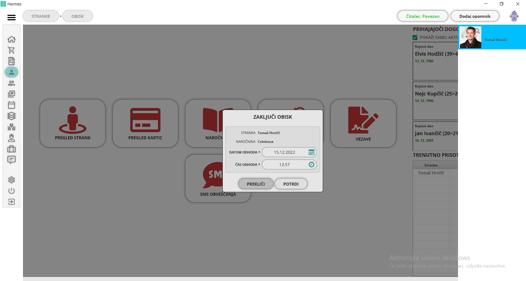
Task: Open the staff person sidebar icon
Action: [12, 138]
